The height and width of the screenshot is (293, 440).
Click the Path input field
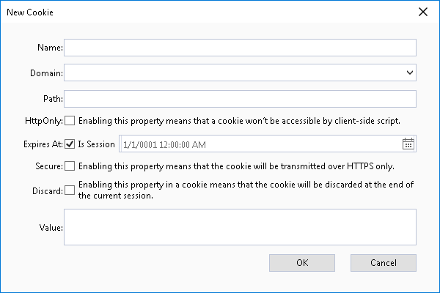point(240,98)
